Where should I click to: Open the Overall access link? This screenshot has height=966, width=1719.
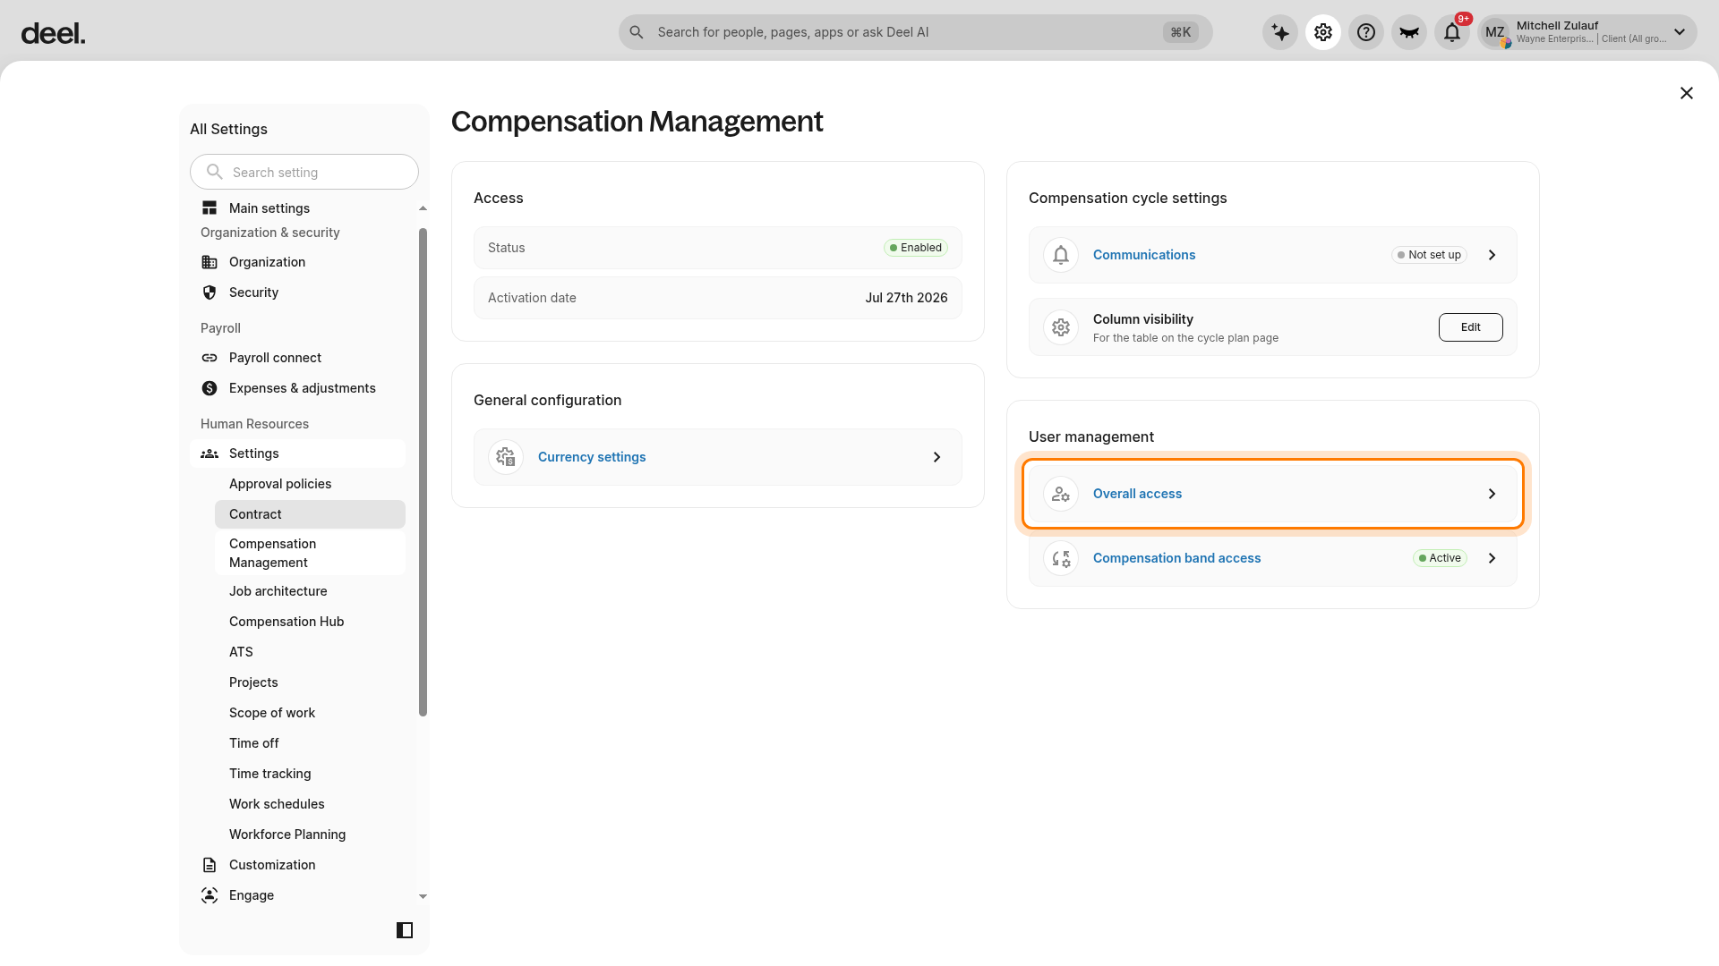pos(1137,494)
